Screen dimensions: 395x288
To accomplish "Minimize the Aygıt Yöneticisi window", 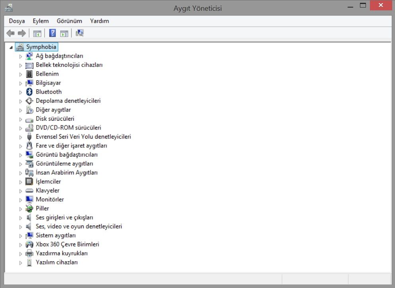I will [x=350, y=6].
